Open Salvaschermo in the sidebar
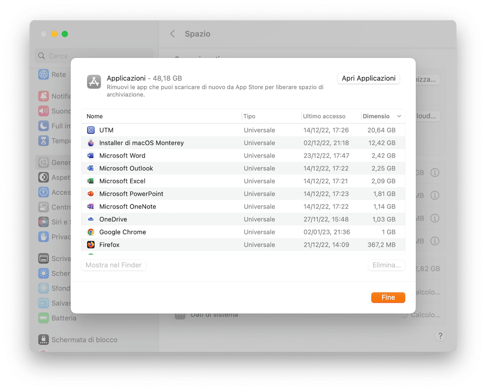Viewport: 486px width, 391px height. pyautogui.click(x=54, y=303)
